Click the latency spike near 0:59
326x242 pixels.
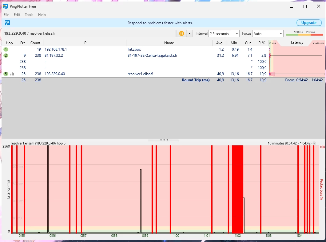[141, 201]
